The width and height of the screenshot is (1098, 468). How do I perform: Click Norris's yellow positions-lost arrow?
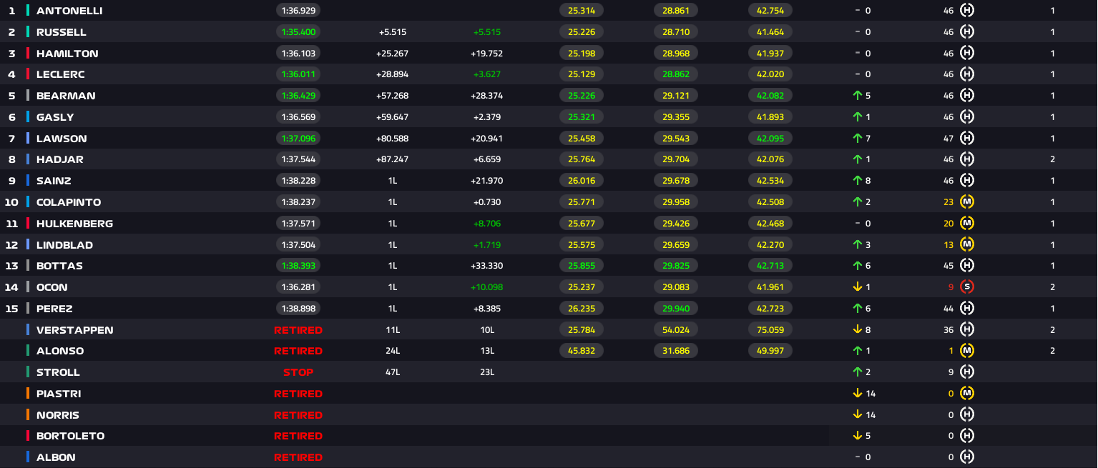(857, 415)
